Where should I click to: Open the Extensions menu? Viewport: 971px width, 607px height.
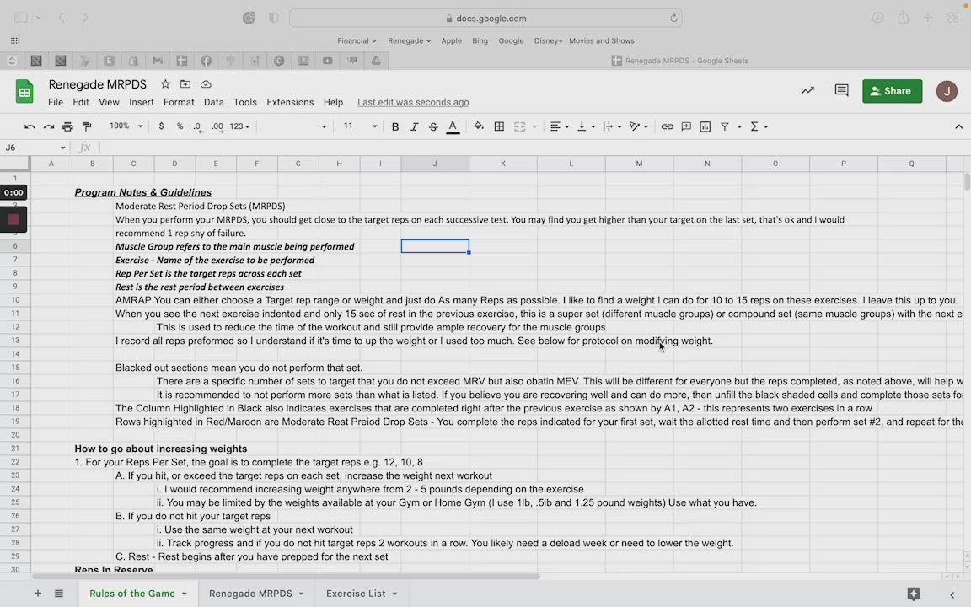click(x=290, y=102)
